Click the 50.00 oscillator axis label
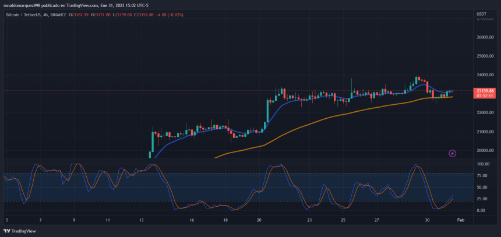Screen dimensions: 501x237 tap(483, 187)
